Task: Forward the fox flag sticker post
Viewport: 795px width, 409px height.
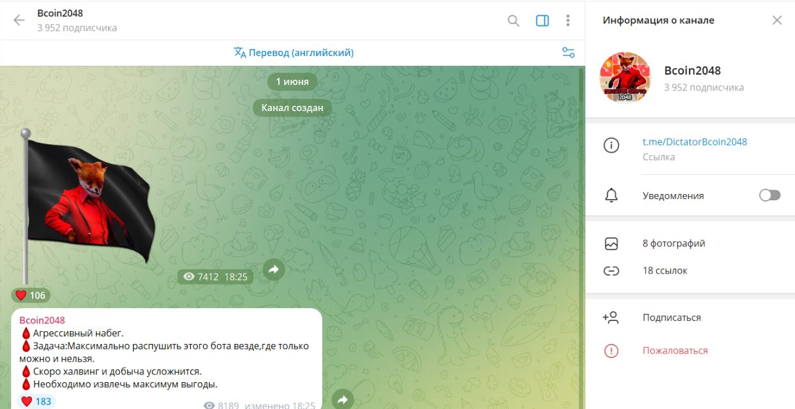Action: [274, 270]
